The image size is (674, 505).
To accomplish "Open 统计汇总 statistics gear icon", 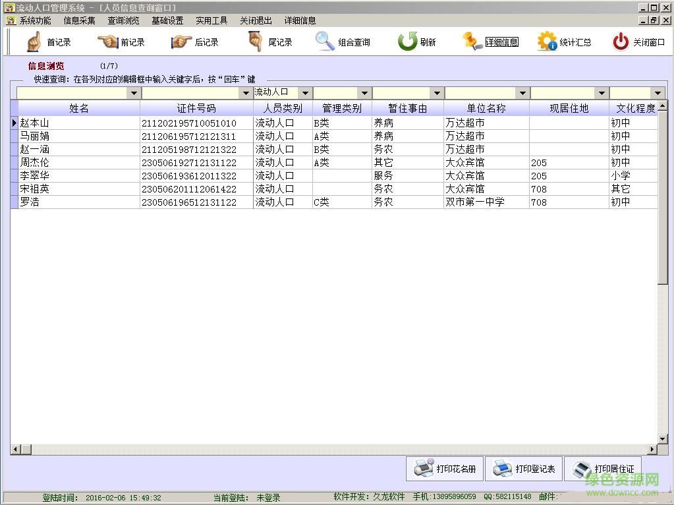I will (547, 42).
